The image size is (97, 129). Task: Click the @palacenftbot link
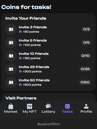pyautogui.click(x=48, y=124)
